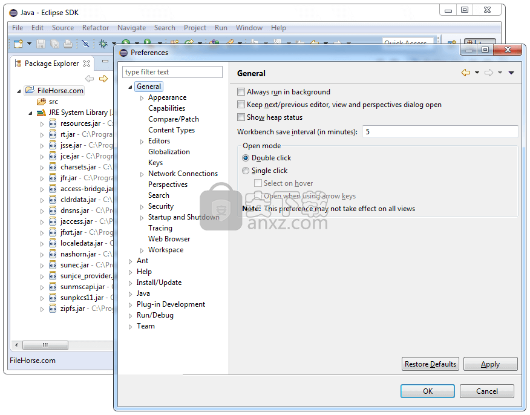Expand the Appearance node

click(142, 98)
